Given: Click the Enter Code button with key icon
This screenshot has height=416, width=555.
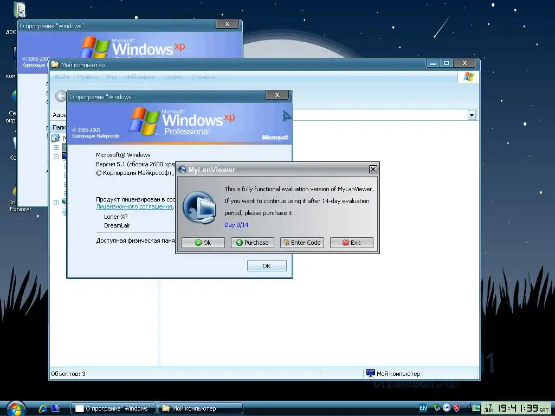Looking at the screenshot, I should click(302, 243).
